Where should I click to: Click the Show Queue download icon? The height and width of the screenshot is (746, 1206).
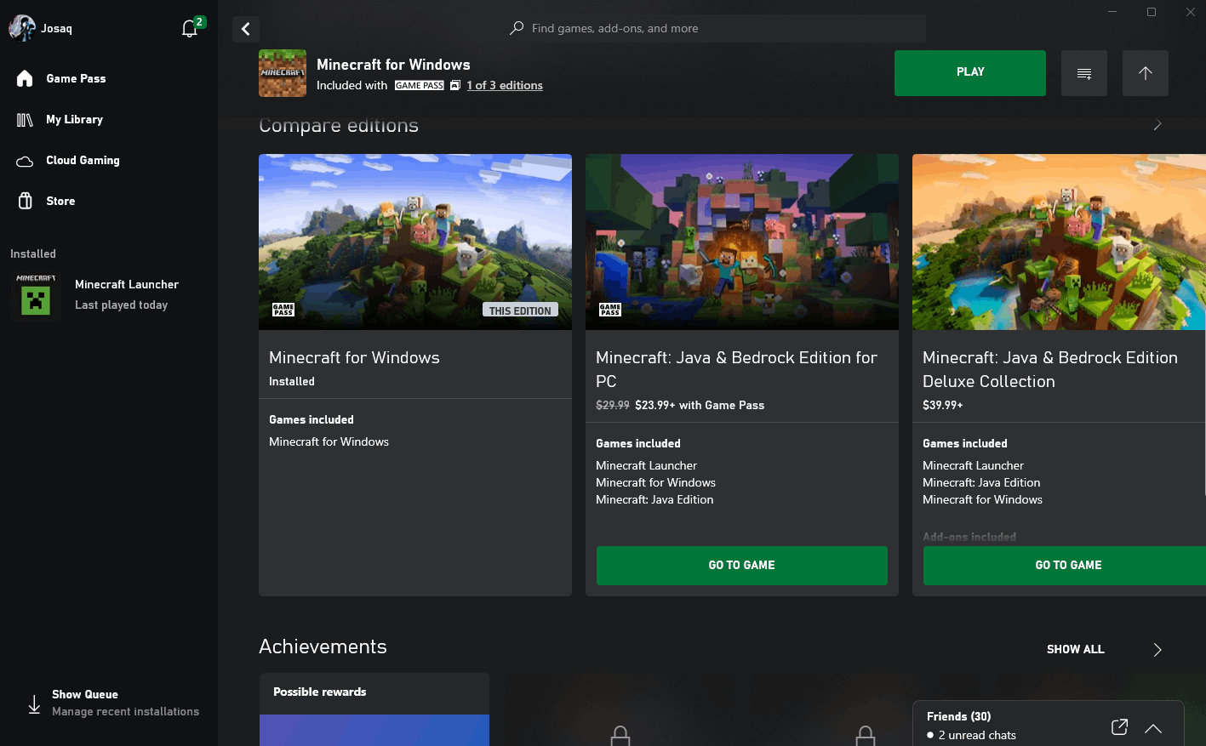pos(34,704)
